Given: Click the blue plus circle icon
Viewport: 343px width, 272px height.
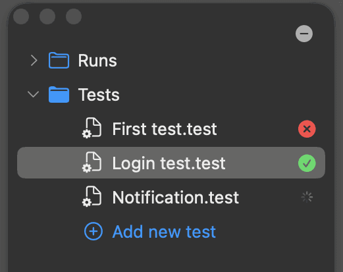Looking at the screenshot, I should tap(93, 231).
